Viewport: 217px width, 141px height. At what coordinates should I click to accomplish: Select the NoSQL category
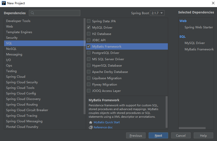44,49
